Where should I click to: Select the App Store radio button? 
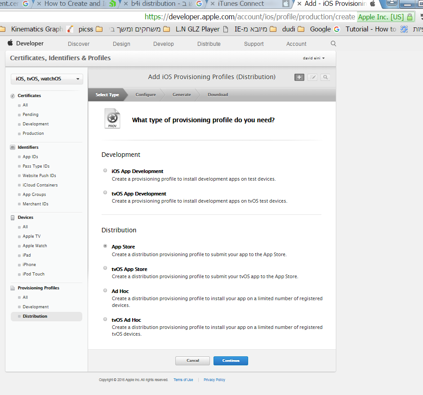click(x=105, y=246)
